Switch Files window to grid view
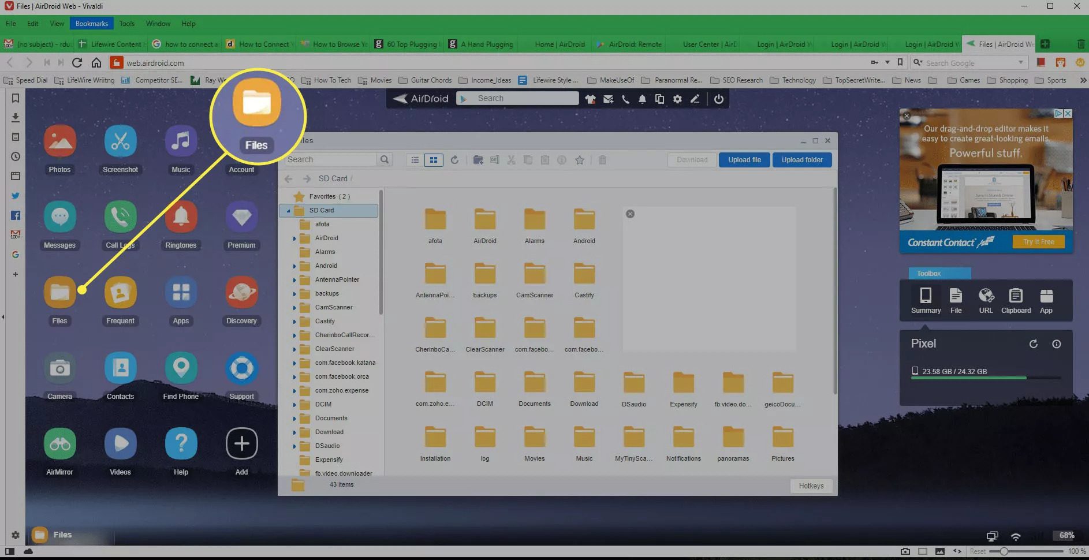 [434, 160]
